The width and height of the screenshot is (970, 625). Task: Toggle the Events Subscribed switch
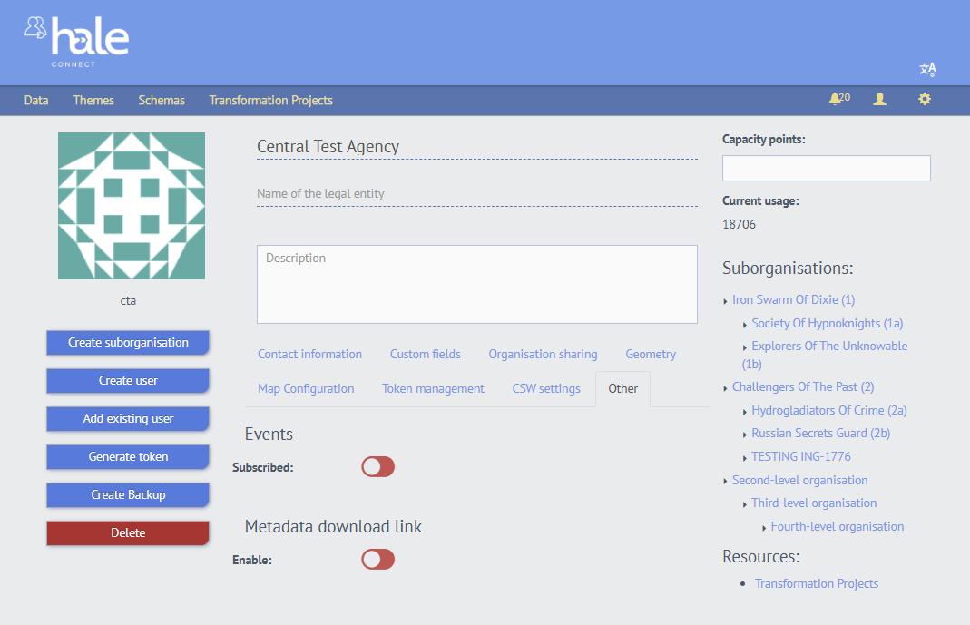pos(377,467)
